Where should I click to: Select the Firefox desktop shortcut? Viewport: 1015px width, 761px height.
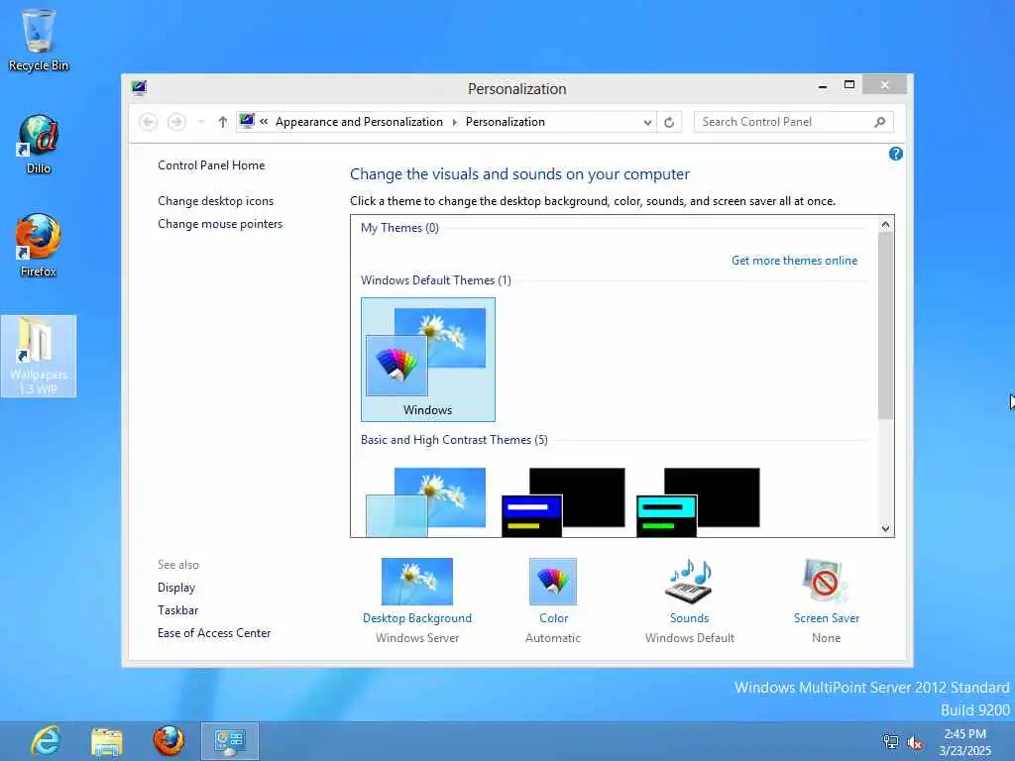39,246
